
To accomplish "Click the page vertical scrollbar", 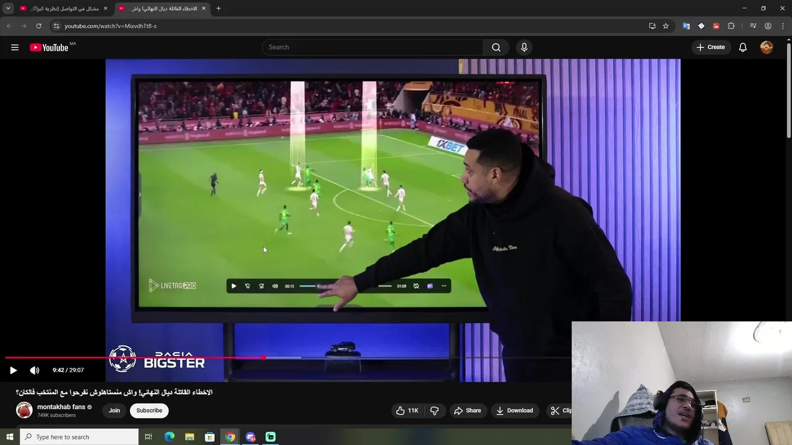I will point(788,90).
